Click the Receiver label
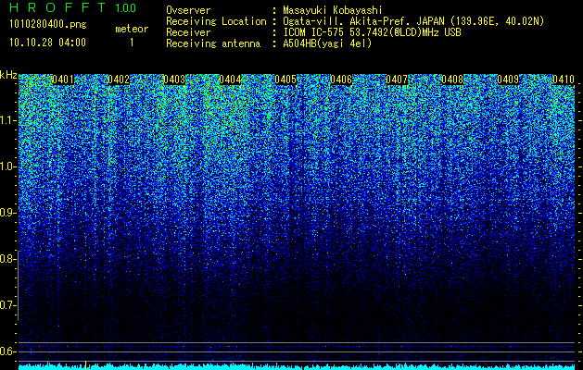 coord(188,32)
